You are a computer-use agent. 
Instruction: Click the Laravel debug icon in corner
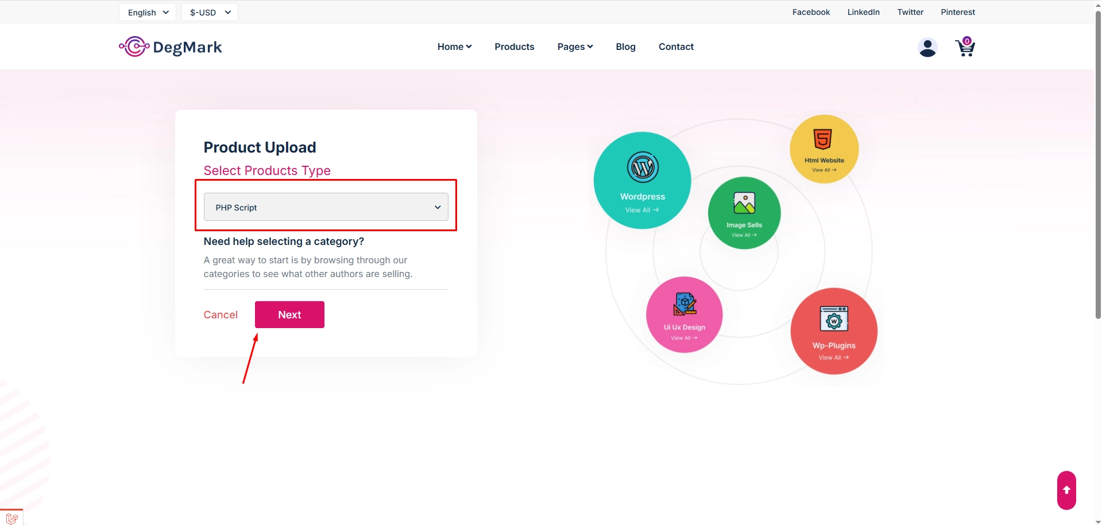point(11,518)
